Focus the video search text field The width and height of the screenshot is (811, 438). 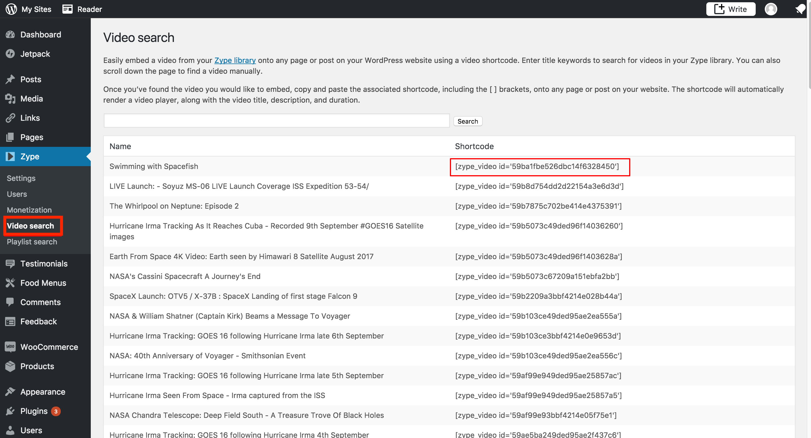pos(276,120)
